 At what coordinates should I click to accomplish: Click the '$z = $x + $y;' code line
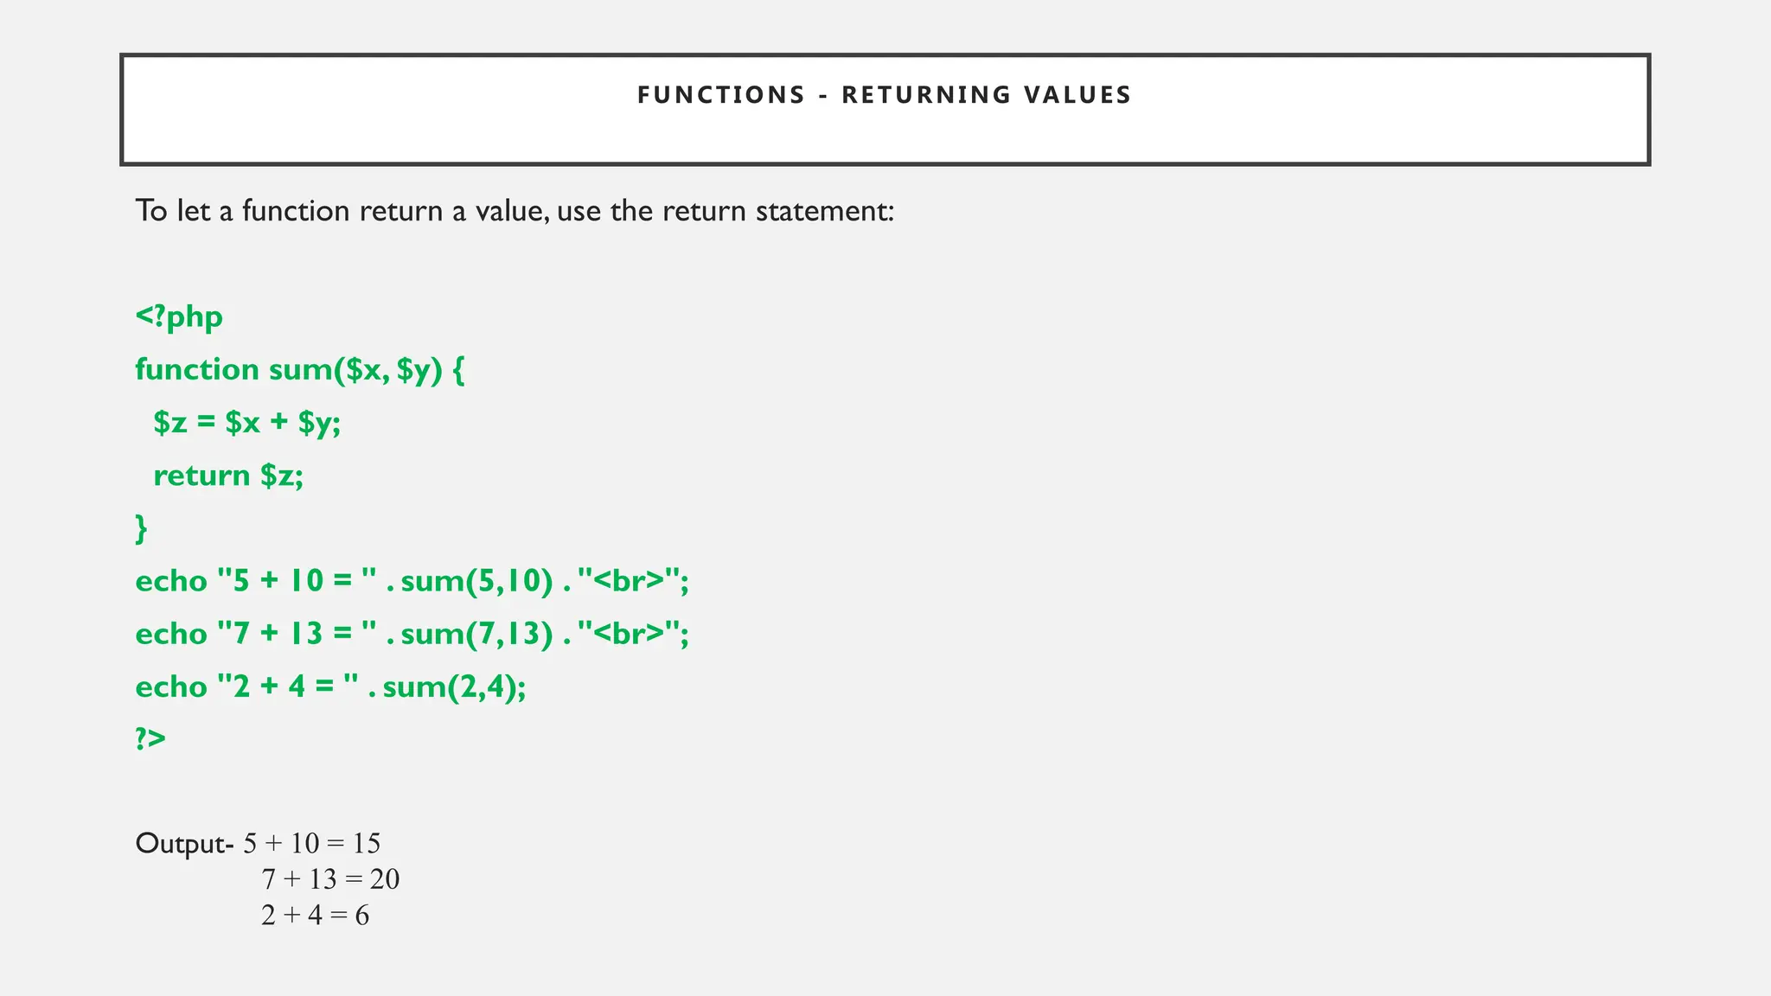point(247,423)
